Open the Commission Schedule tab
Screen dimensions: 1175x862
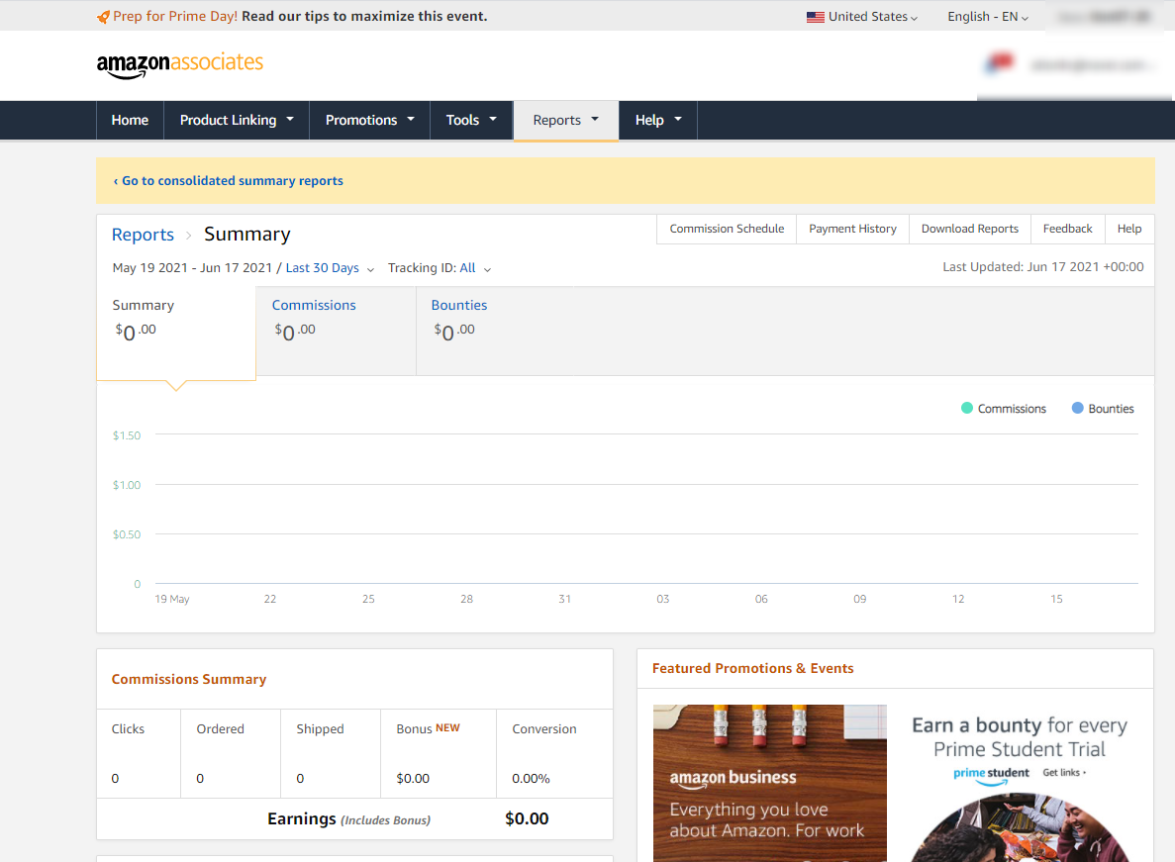(727, 229)
